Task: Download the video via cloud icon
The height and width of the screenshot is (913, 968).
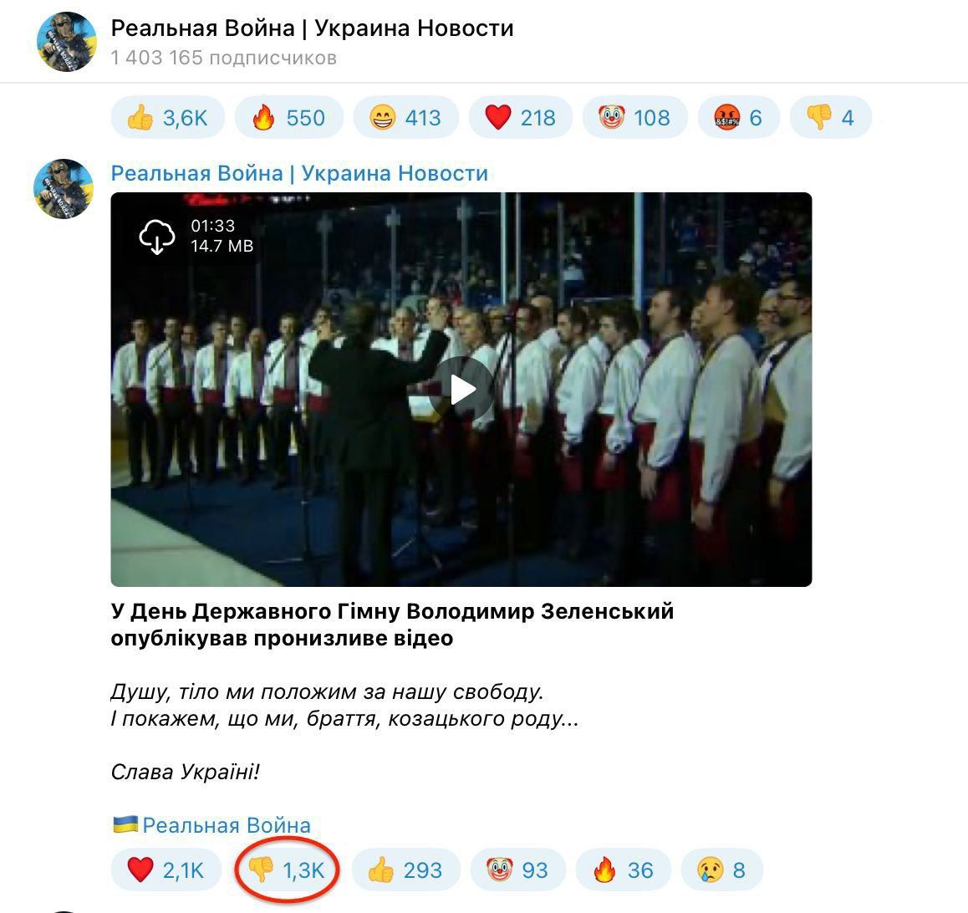Action: coord(157,237)
